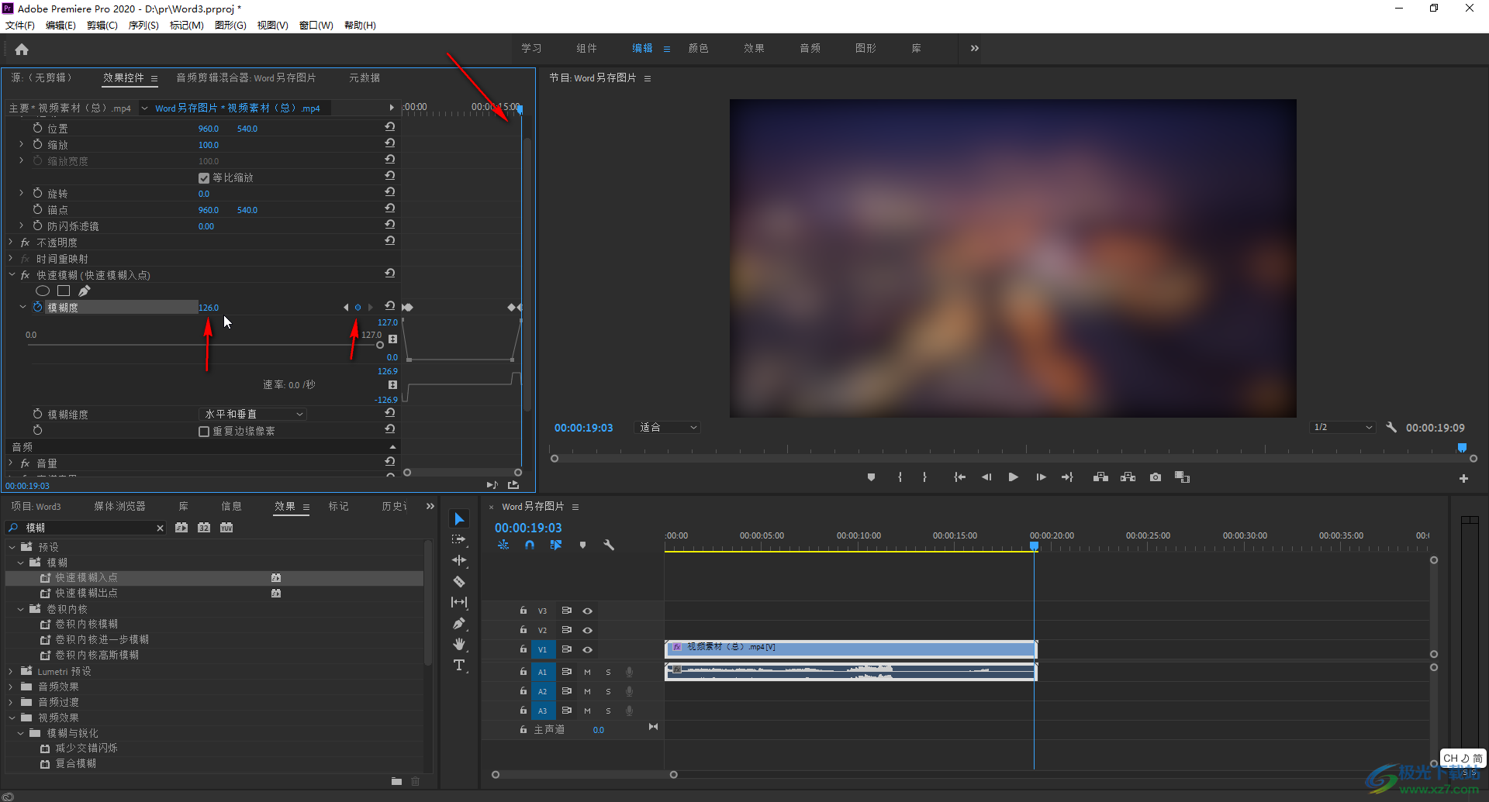Mute audio track A1
Image resolution: width=1489 pixels, height=802 pixels.
(587, 672)
